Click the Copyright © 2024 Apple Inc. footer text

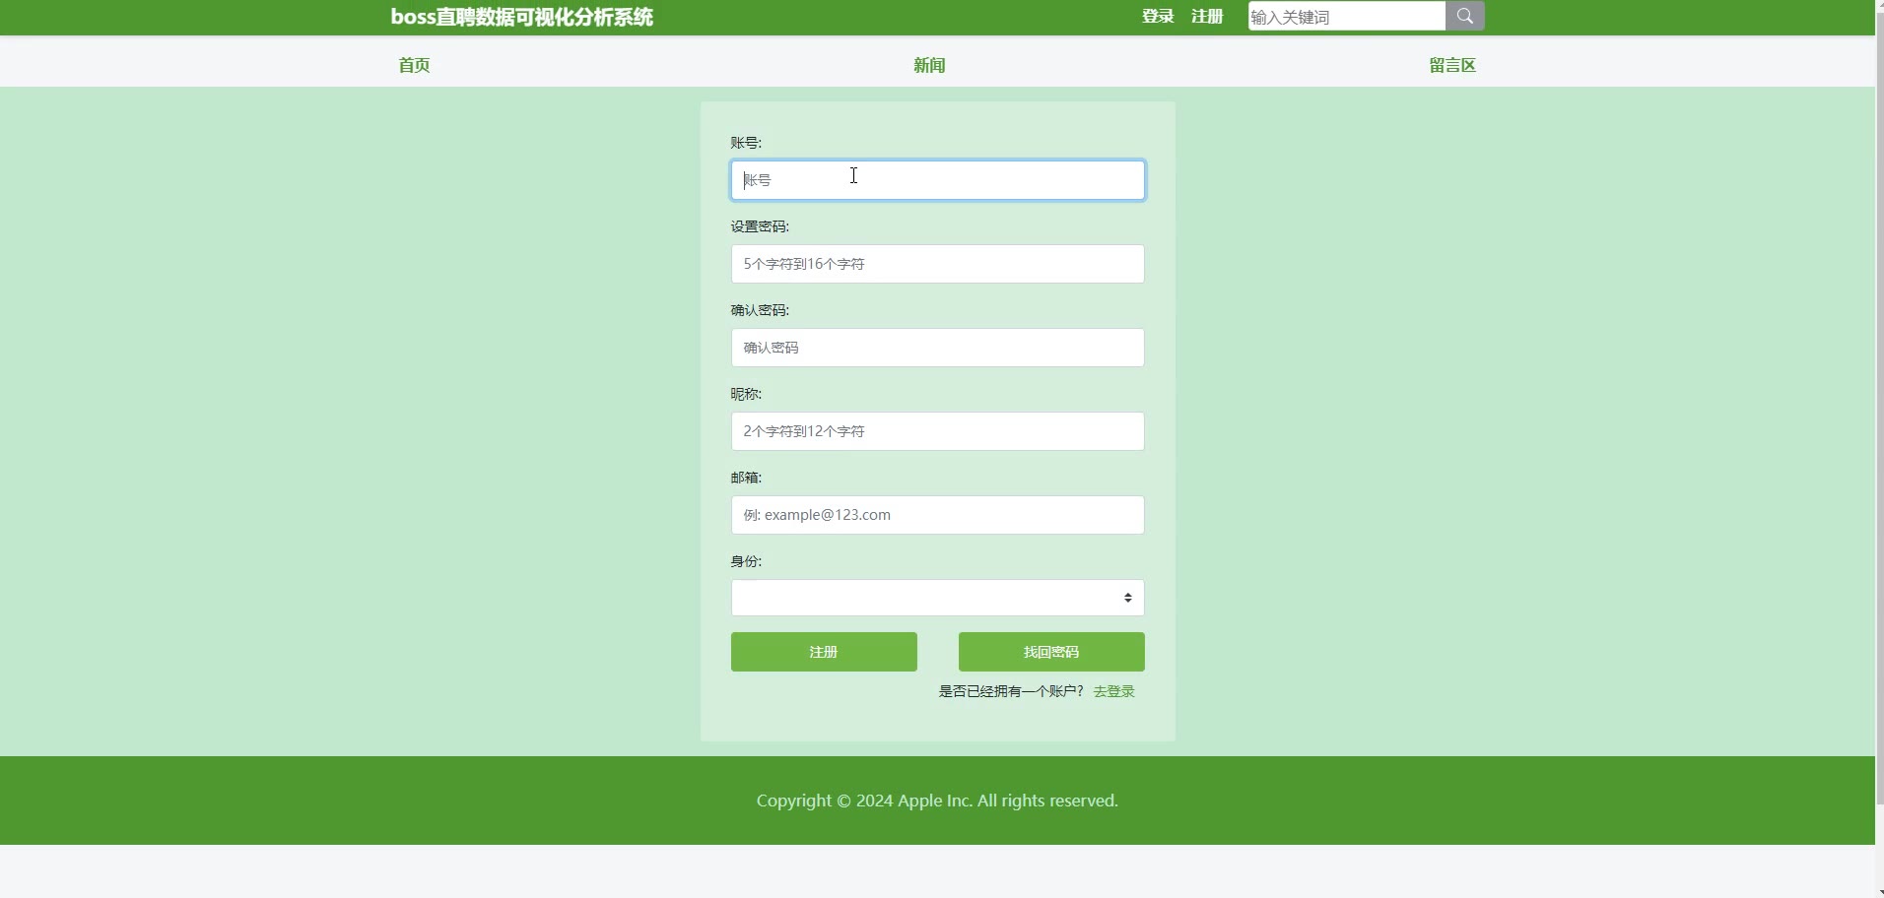pos(937,801)
